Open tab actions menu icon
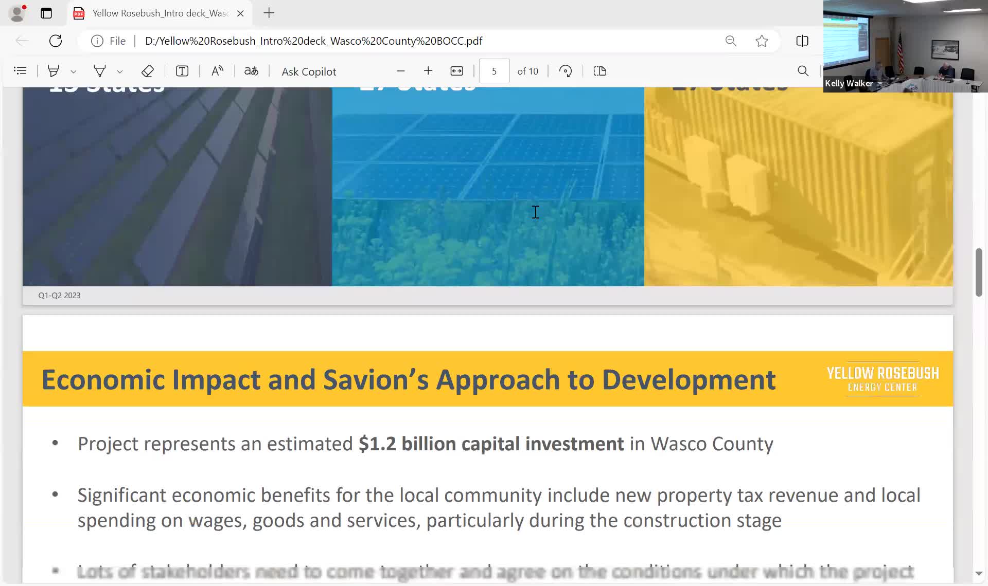Image resolution: width=988 pixels, height=586 pixels. (x=46, y=13)
